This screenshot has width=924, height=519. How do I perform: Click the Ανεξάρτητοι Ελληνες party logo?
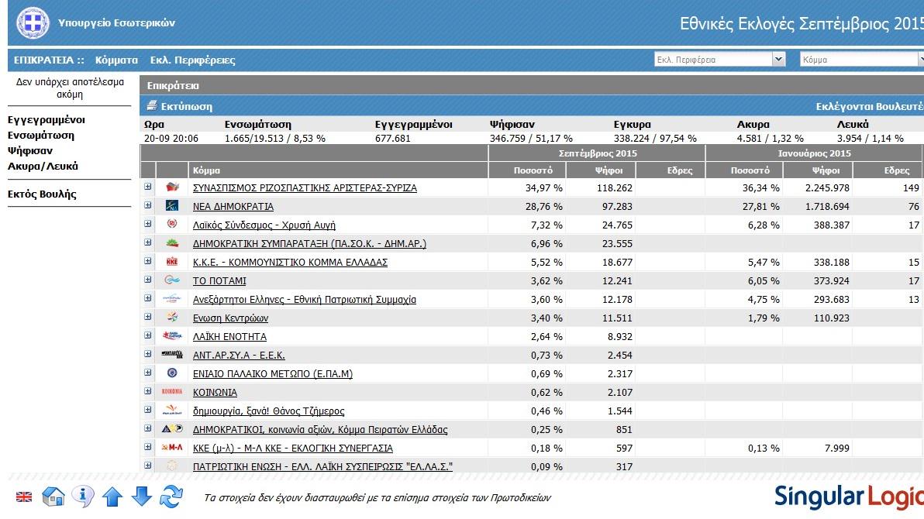(x=172, y=299)
